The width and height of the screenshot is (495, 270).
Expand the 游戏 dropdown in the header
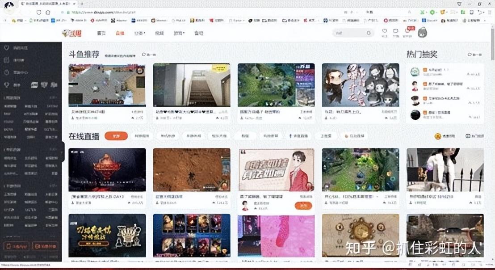click(179, 33)
